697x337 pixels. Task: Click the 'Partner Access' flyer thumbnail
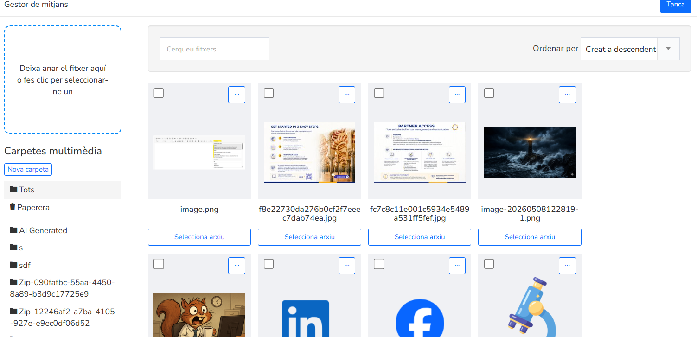420,153
